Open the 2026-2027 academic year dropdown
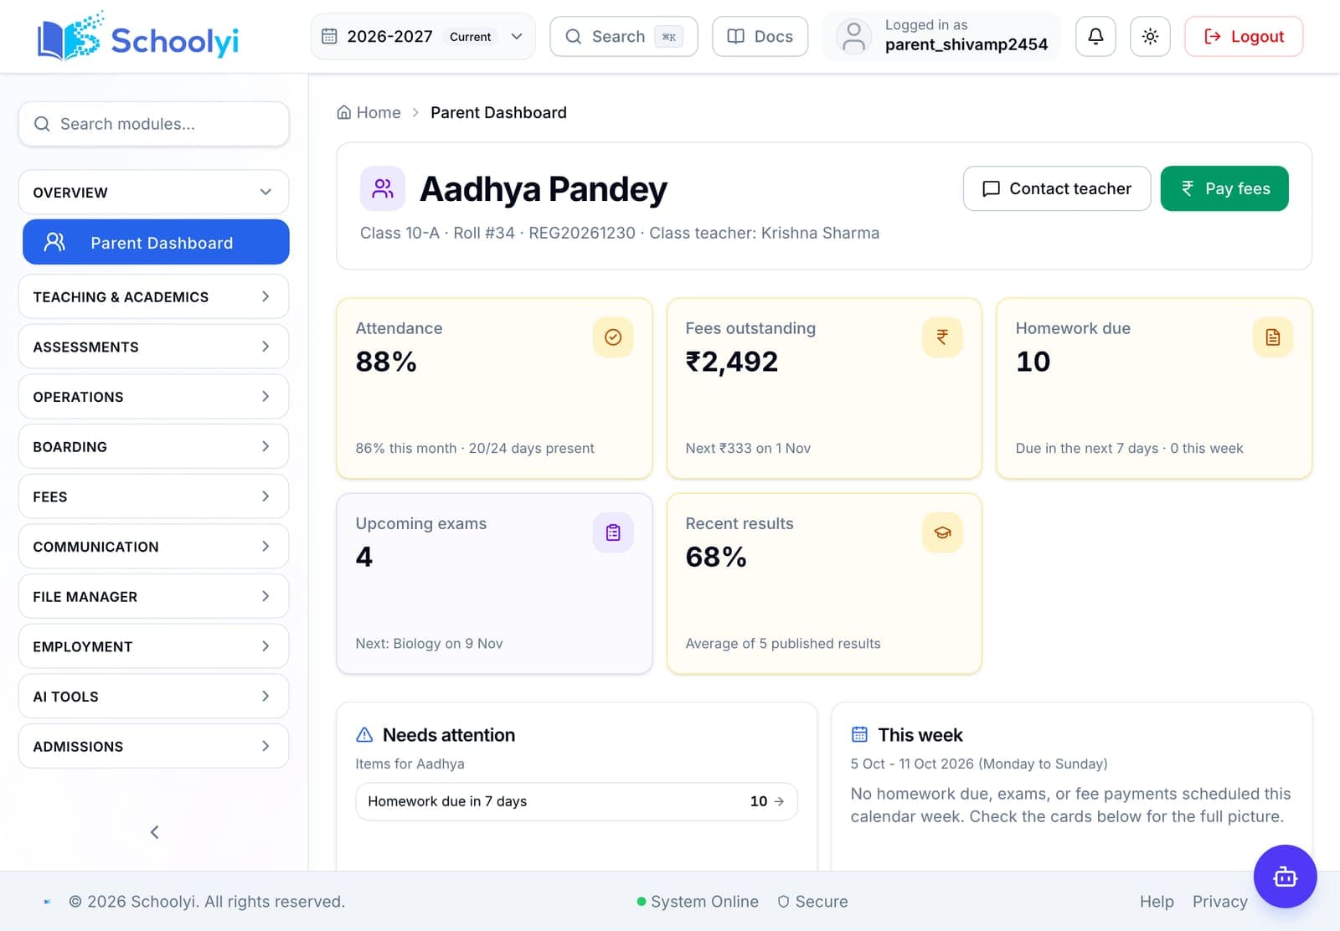The width and height of the screenshot is (1340, 931). point(423,36)
